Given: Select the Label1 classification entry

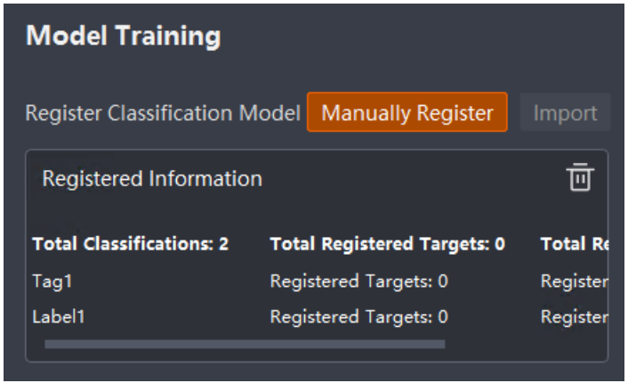Looking at the screenshot, I should [x=59, y=316].
